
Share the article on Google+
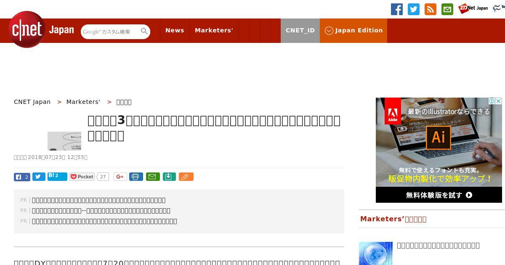point(120,177)
